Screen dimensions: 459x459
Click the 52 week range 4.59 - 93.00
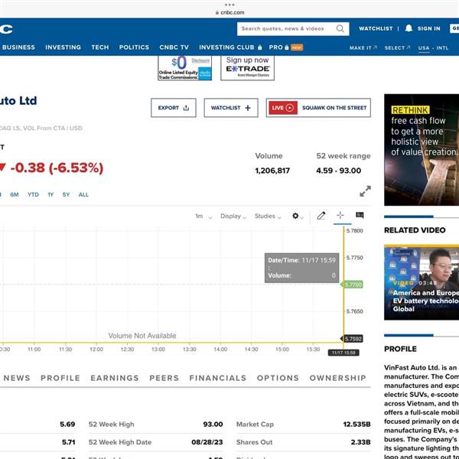coord(338,171)
